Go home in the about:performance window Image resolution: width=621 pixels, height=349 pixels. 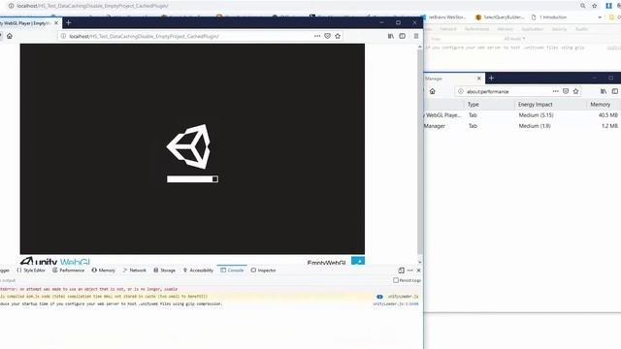point(433,91)
